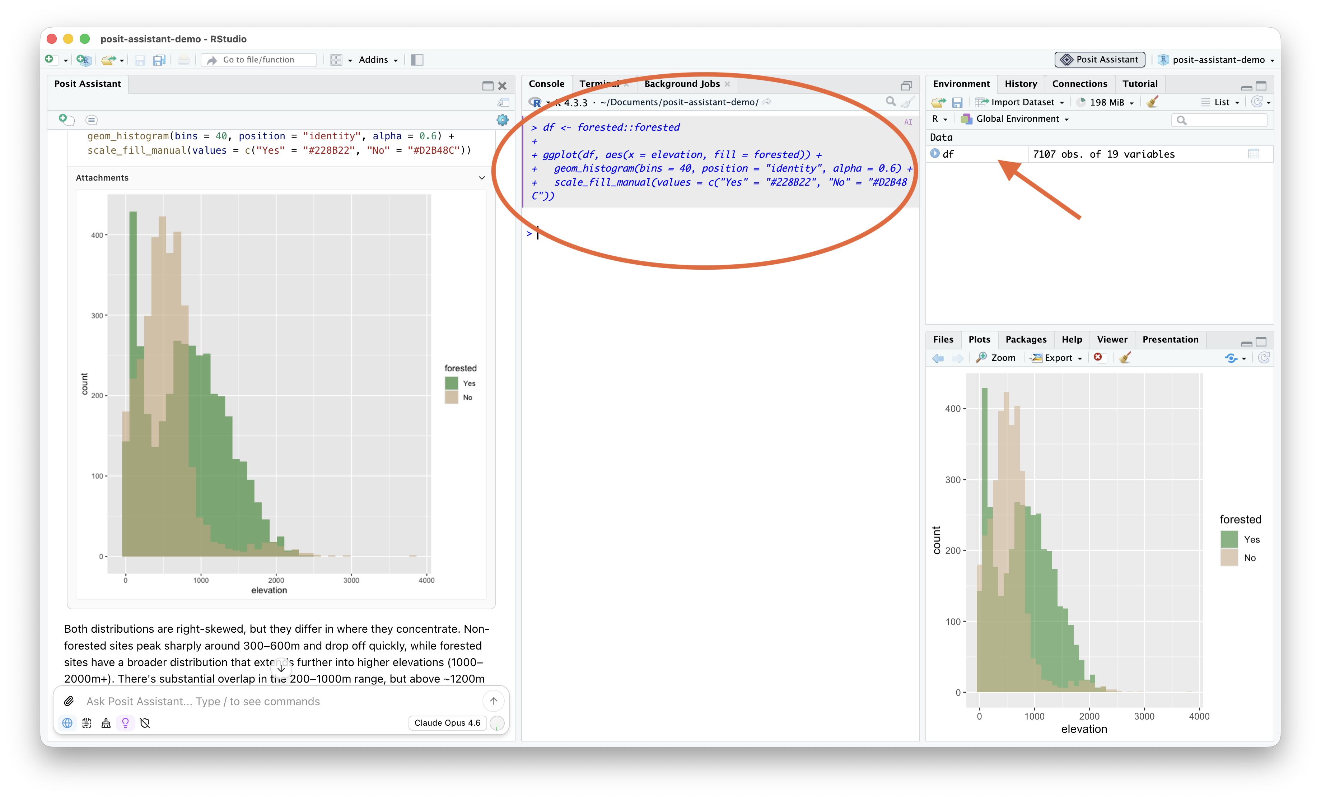
Task: Open the console R version dropdown
Action: click(549, 102)
